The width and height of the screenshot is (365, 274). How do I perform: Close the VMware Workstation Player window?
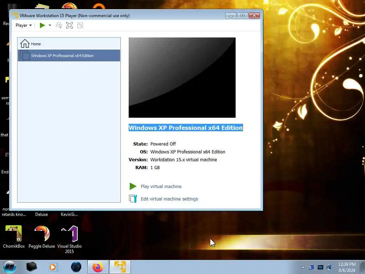(254, 16)
